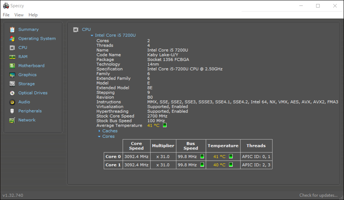
Task: Click the 41 °C average temperature value
Action: point(153,126)
